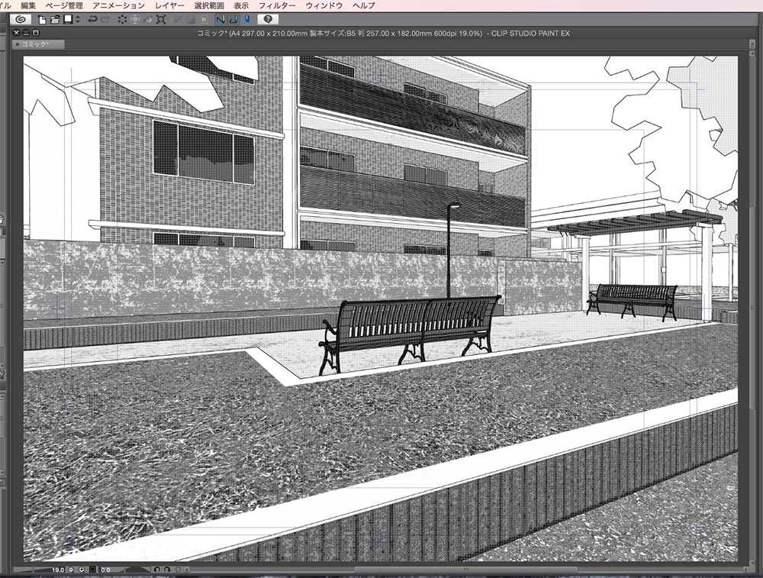Open a file using the Open folder icon

coord(55,19)
